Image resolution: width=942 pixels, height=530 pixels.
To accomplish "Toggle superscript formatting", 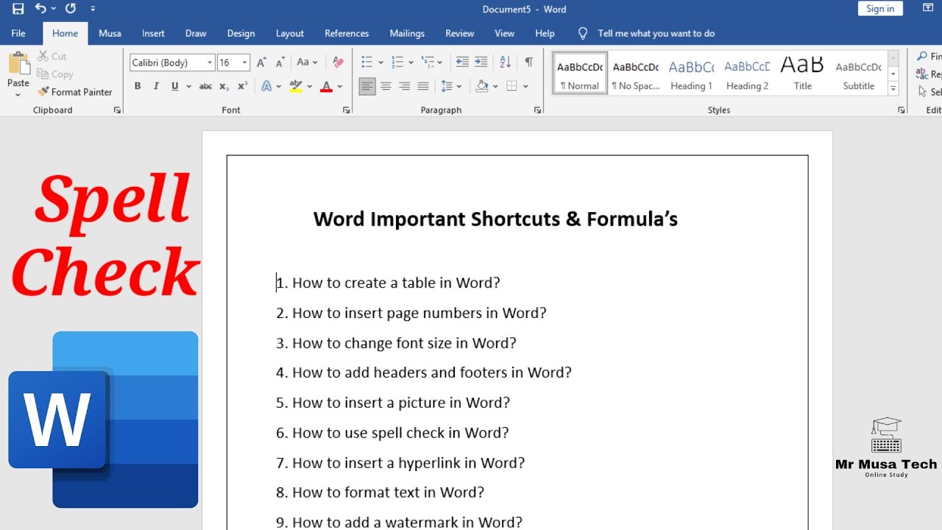I will [242, 86].
